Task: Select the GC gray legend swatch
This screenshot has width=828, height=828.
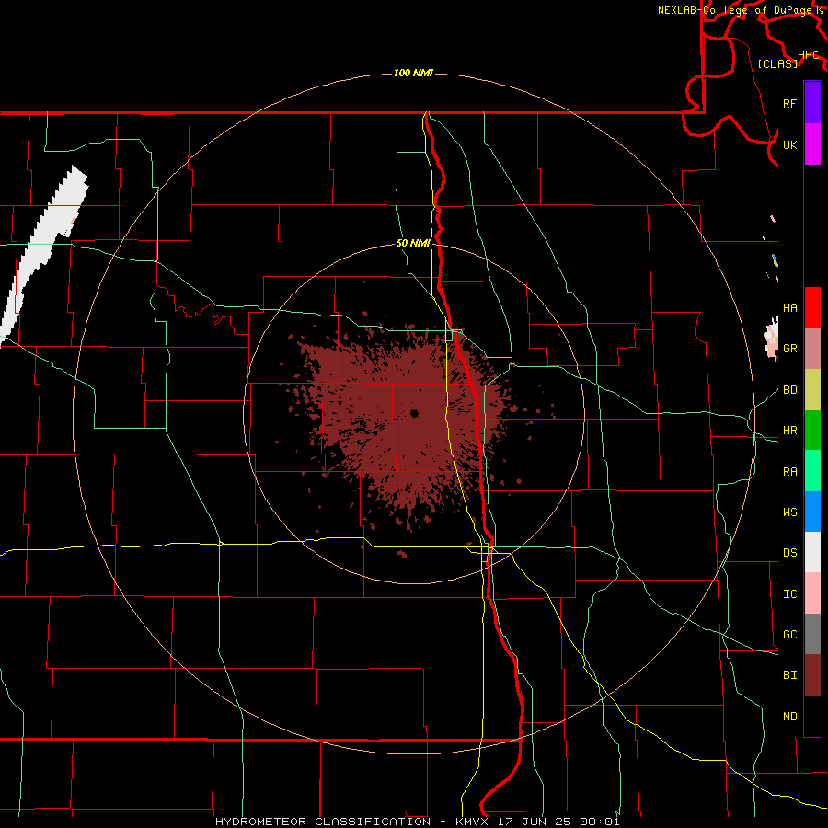Action: [x=812, y=634]
